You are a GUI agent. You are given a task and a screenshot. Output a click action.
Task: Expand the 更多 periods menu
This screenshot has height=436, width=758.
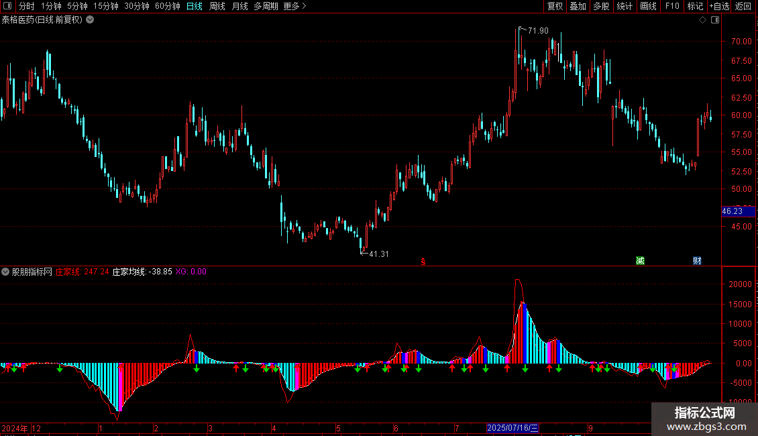pyautogui.click(x=295, y=6)
